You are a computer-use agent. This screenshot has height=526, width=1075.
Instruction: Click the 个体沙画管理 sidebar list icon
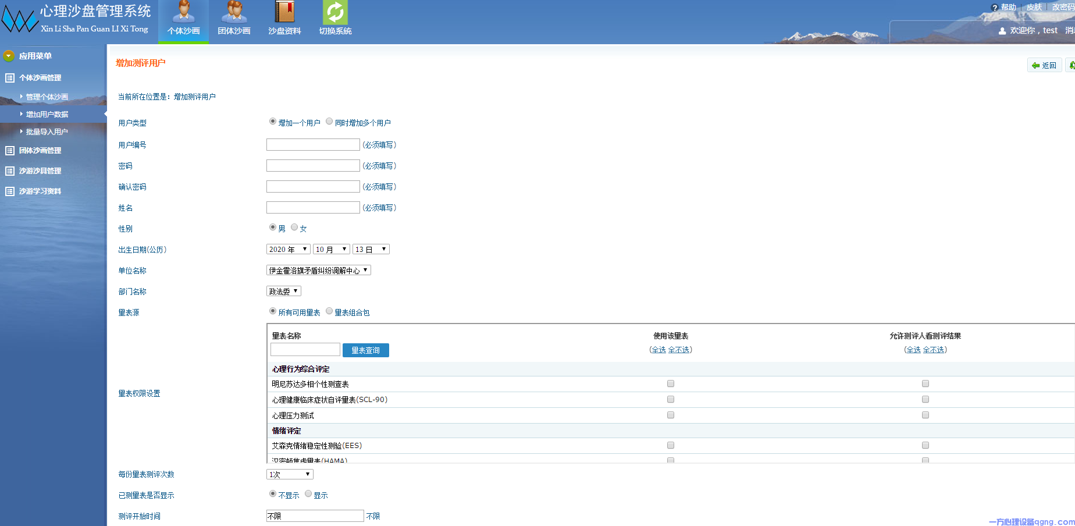9,77
